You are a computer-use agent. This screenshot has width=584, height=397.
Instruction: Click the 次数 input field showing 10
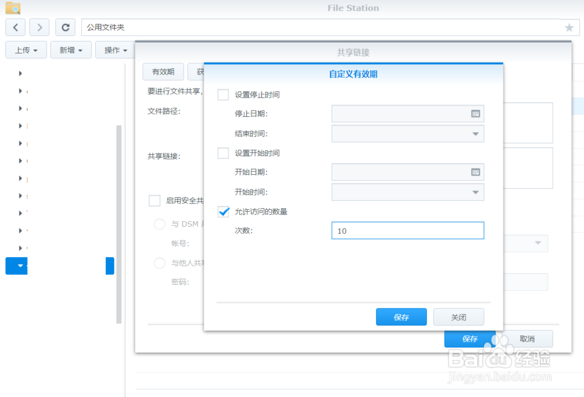pyautogui.click(x=408, y=230)
